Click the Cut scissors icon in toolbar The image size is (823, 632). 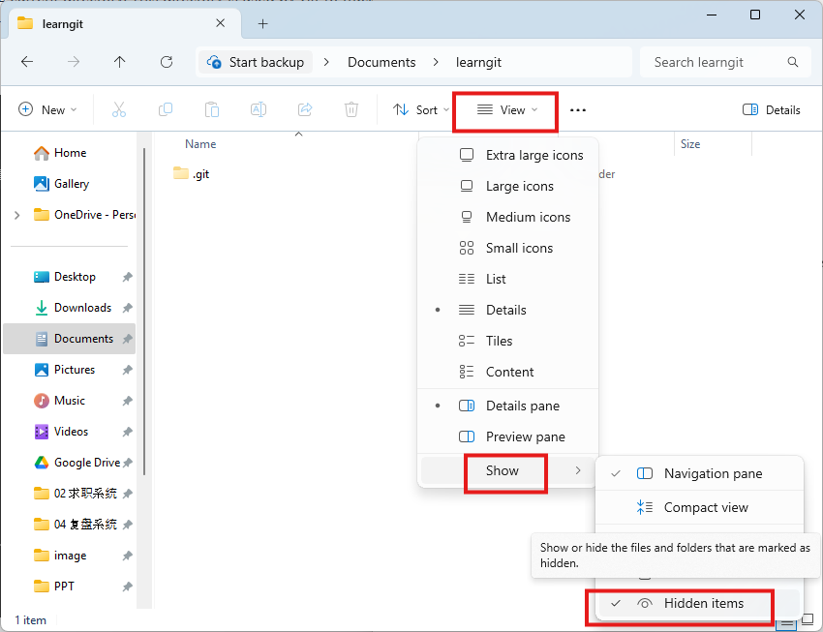coord(119,110)
